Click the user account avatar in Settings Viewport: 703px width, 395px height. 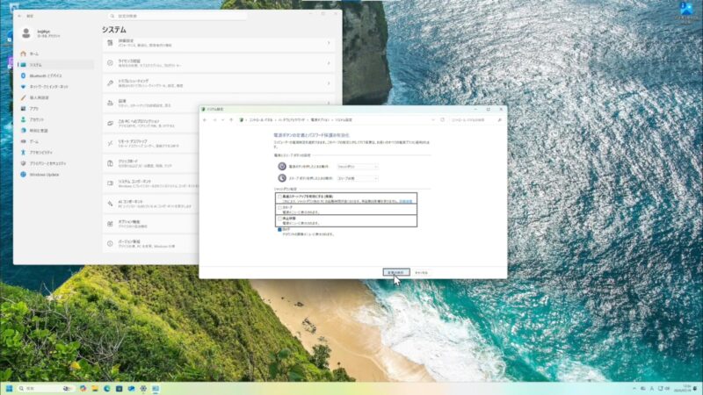[26, 33]
